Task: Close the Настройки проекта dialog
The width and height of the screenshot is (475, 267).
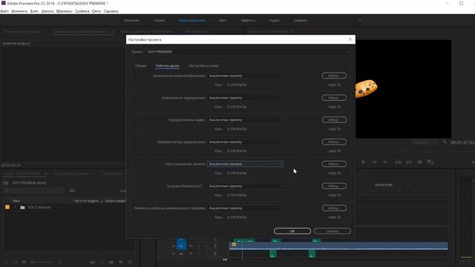Action: [350, 39]
